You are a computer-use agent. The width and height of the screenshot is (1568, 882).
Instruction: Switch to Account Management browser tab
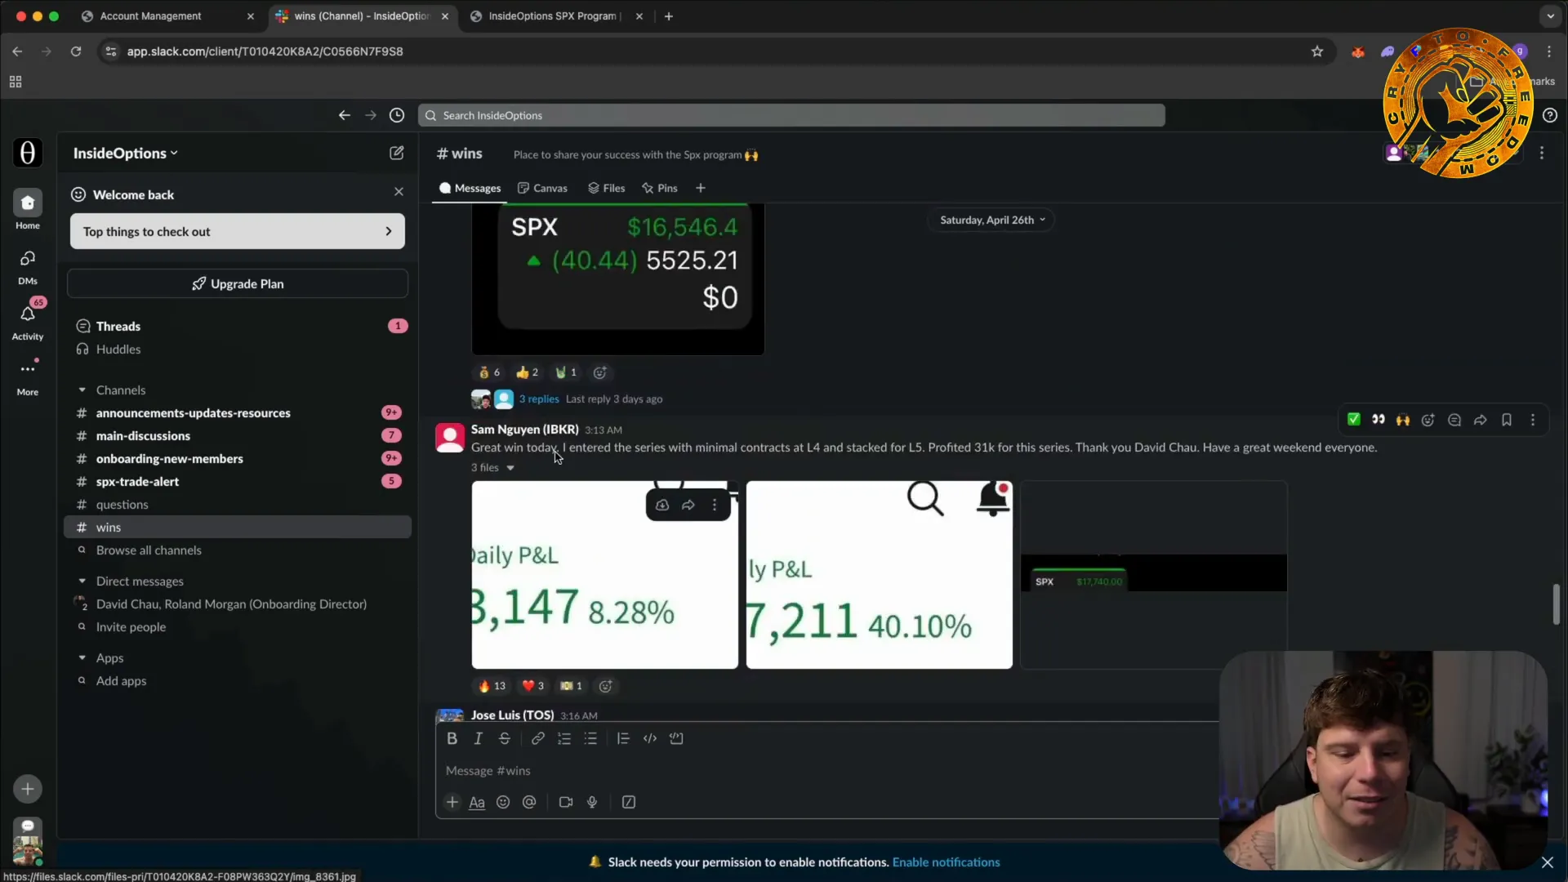(167, 16)
